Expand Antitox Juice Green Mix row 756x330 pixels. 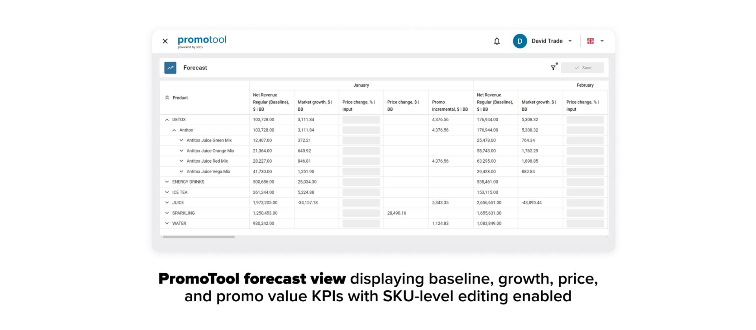[181, 140]
